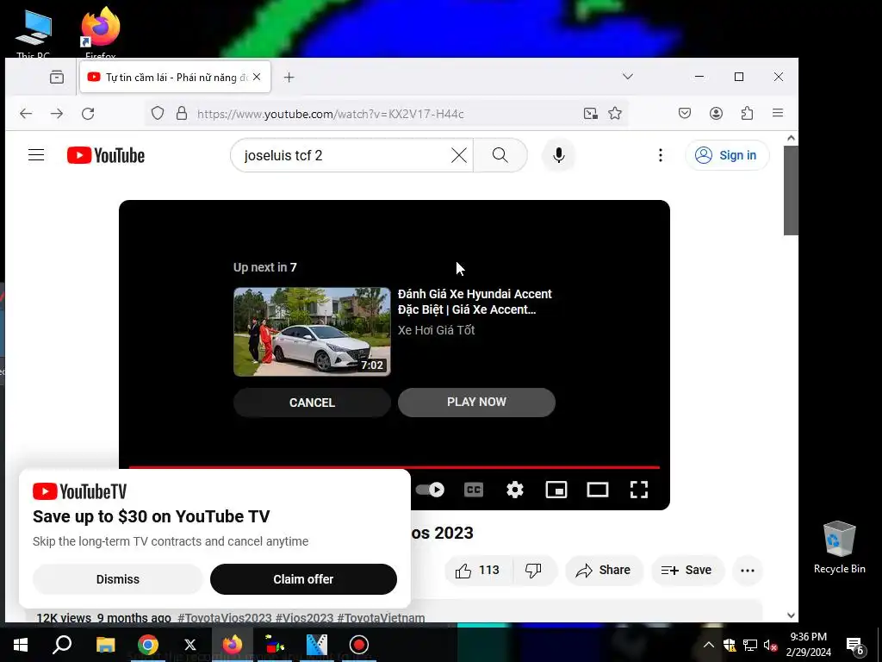Toggle closed captions CC button
The image size is (882, 662).
[474, 490]
